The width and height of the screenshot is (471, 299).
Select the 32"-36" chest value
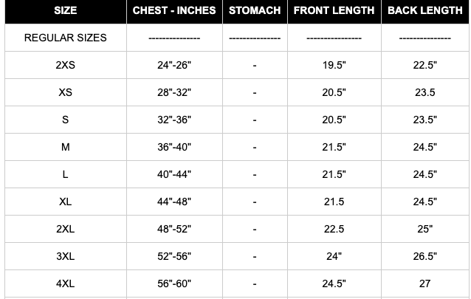[174, 120]
